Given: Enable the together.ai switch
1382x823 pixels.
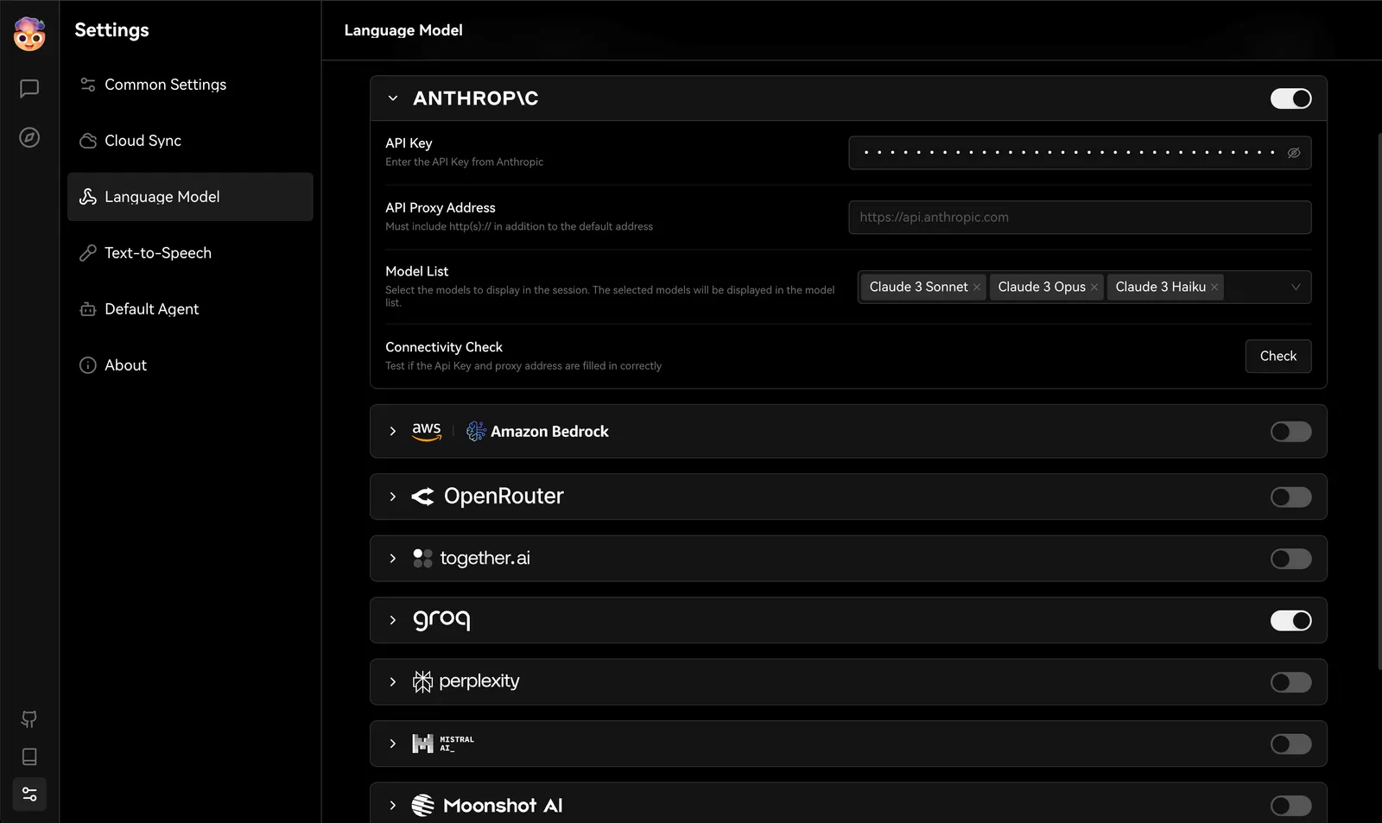Looking at the screenshot, I should click(x=1290, y=559).
